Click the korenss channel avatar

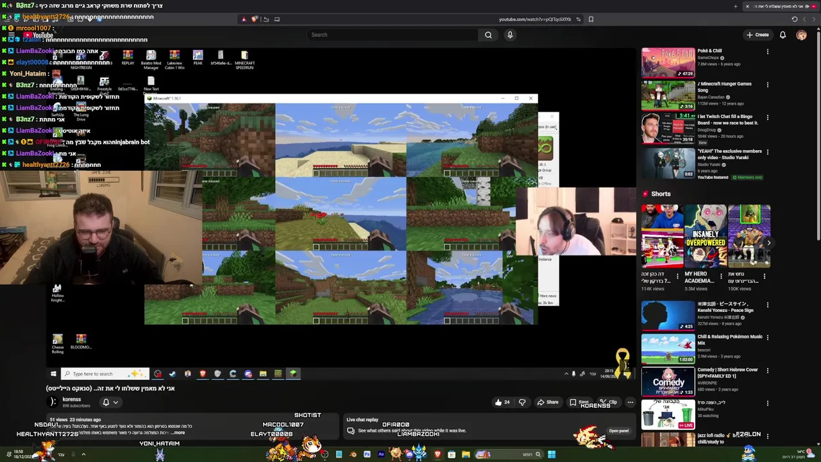point(53,402)
